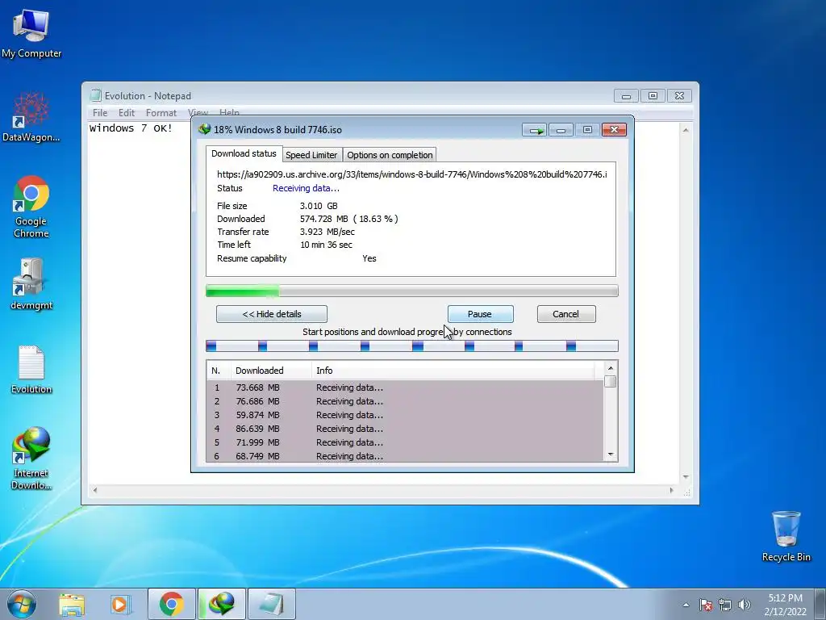Click Notepad vertical scroll down arrow
Viewport: 826px width, 620px height.
coord(686,477)
